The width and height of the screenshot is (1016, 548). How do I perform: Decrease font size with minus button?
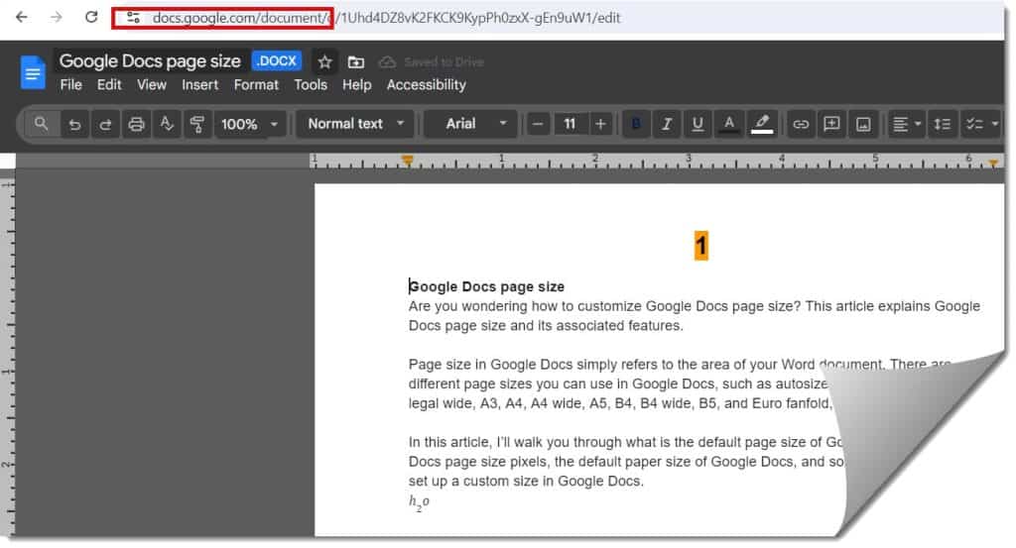[538, 124]
